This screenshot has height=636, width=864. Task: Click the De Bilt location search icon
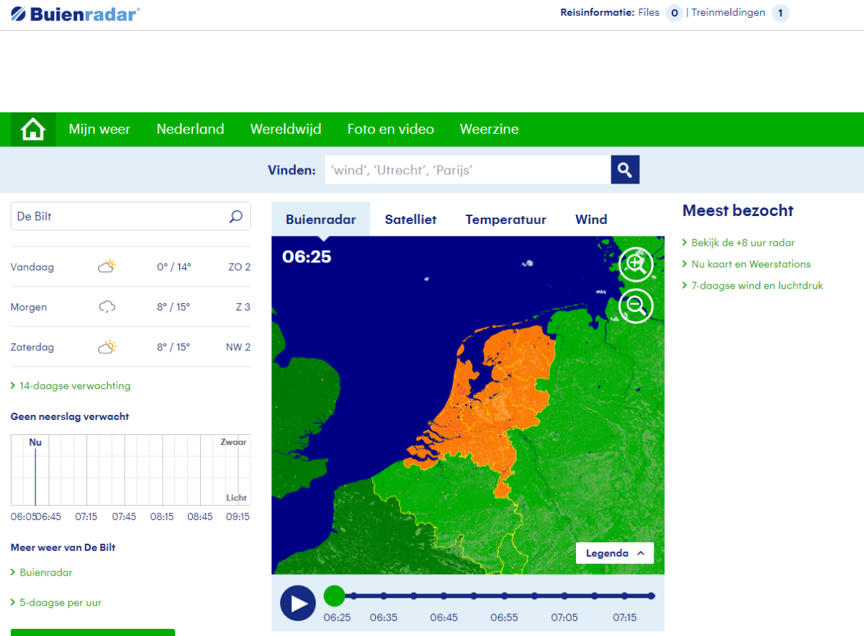pyautogui.click(x=235, y=216)
